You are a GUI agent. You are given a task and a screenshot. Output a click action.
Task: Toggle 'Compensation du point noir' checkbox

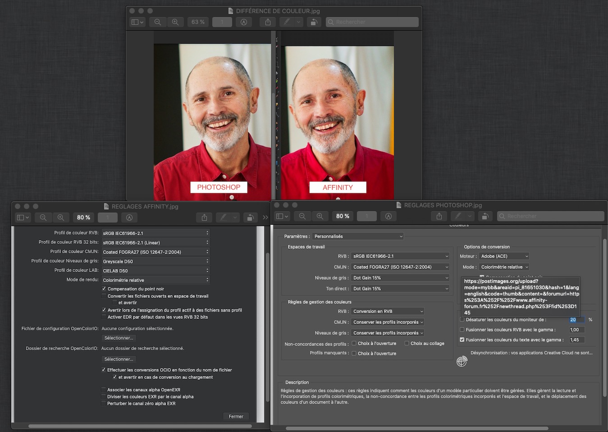pos(104,289)
